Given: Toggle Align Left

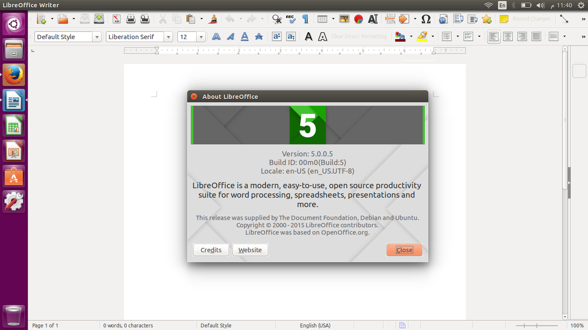Looking at the screenshot, I should (x=494, y=37).
